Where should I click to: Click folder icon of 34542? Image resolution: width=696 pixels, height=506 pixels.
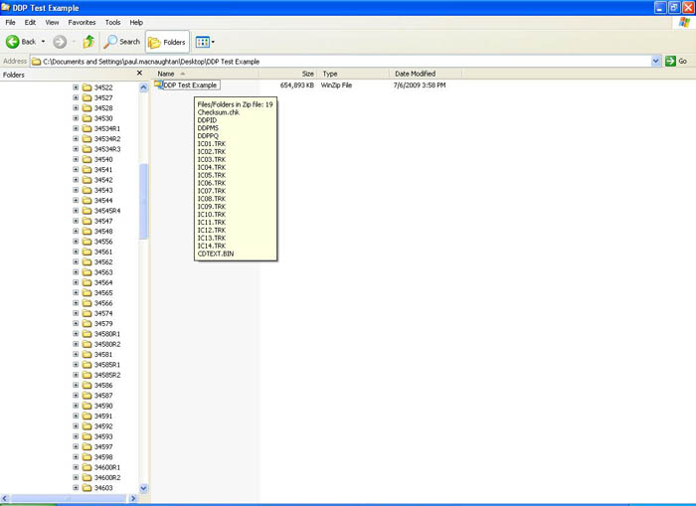[87, 180]
